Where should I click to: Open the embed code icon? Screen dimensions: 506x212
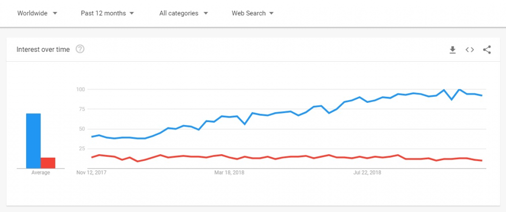469,50
